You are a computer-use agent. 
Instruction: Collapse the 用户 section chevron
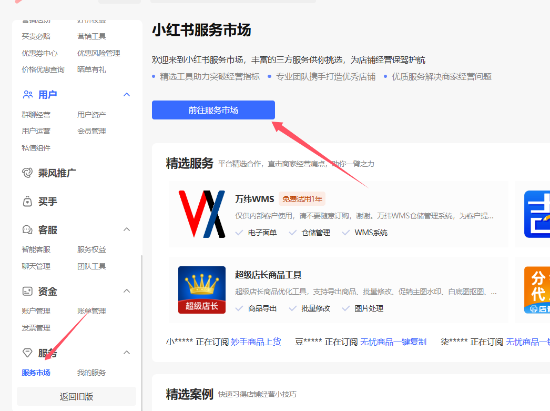click(x=127, y=95)
